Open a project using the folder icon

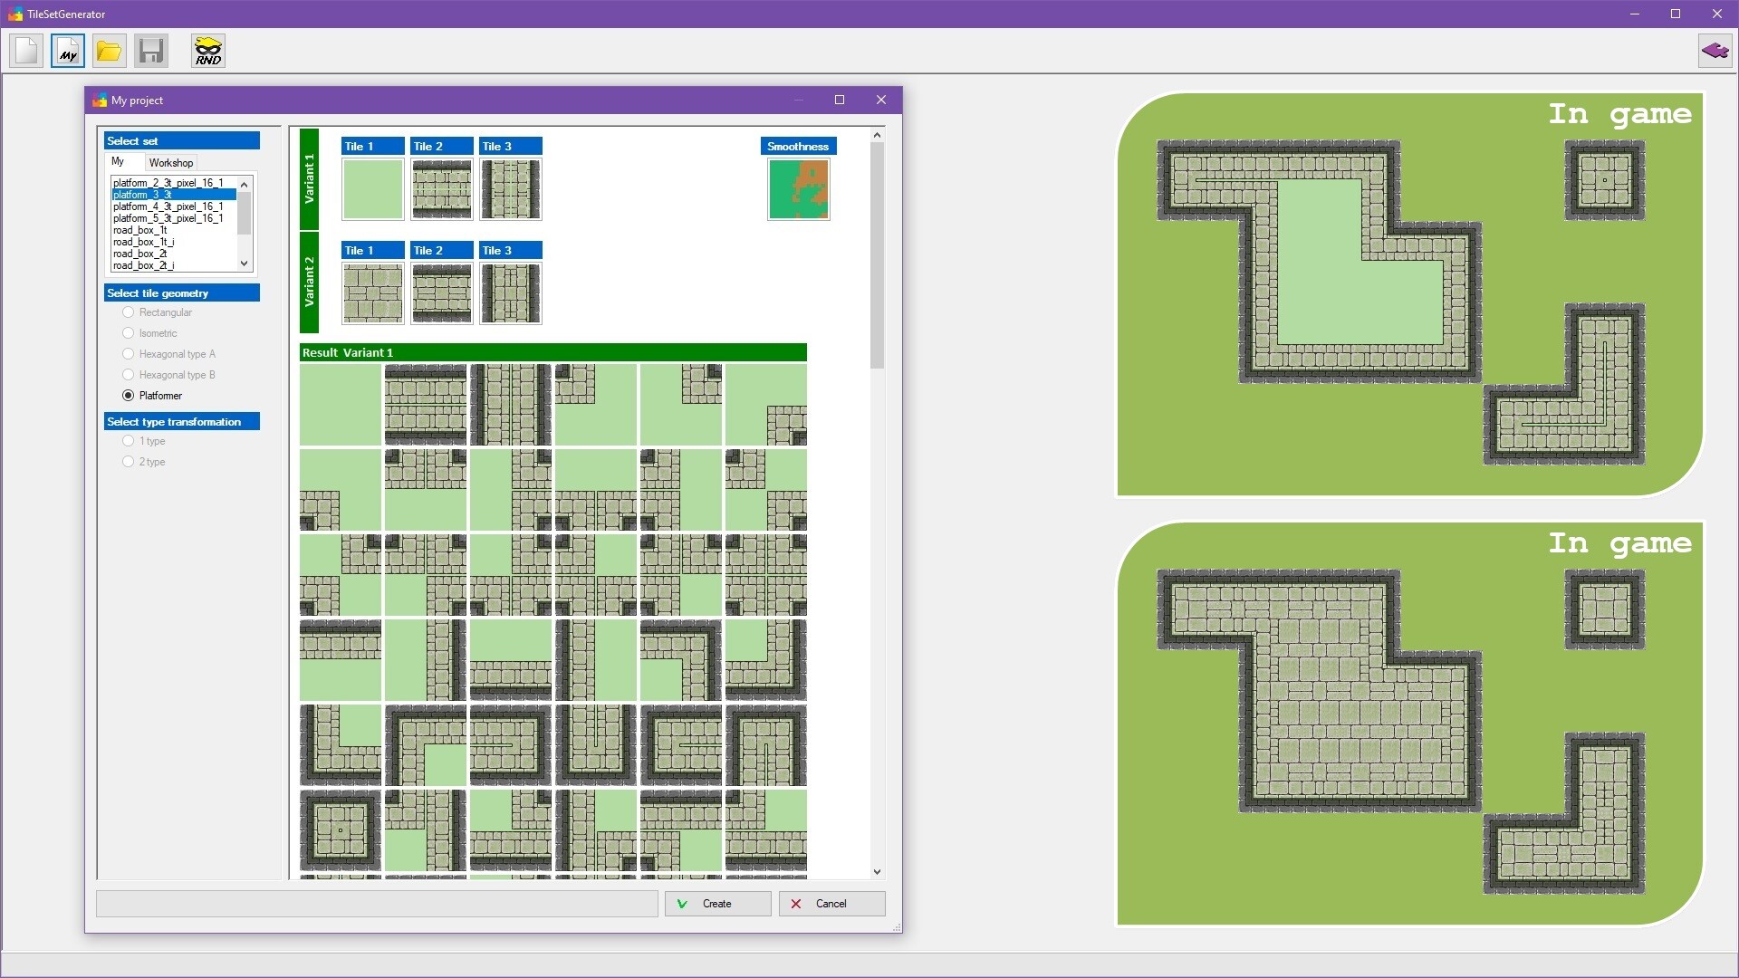pyautogui.click(x=109, y=51)
